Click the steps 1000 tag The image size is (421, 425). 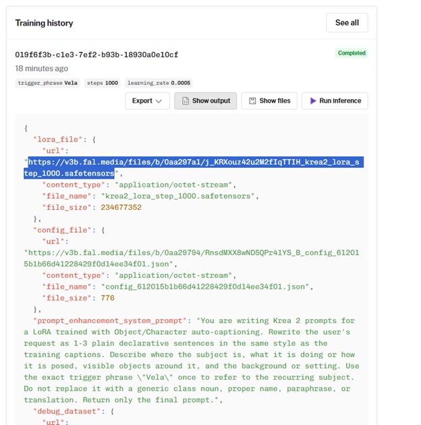pos(102,83)
